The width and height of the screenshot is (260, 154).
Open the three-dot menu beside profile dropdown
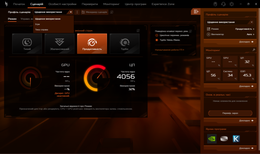77,12
